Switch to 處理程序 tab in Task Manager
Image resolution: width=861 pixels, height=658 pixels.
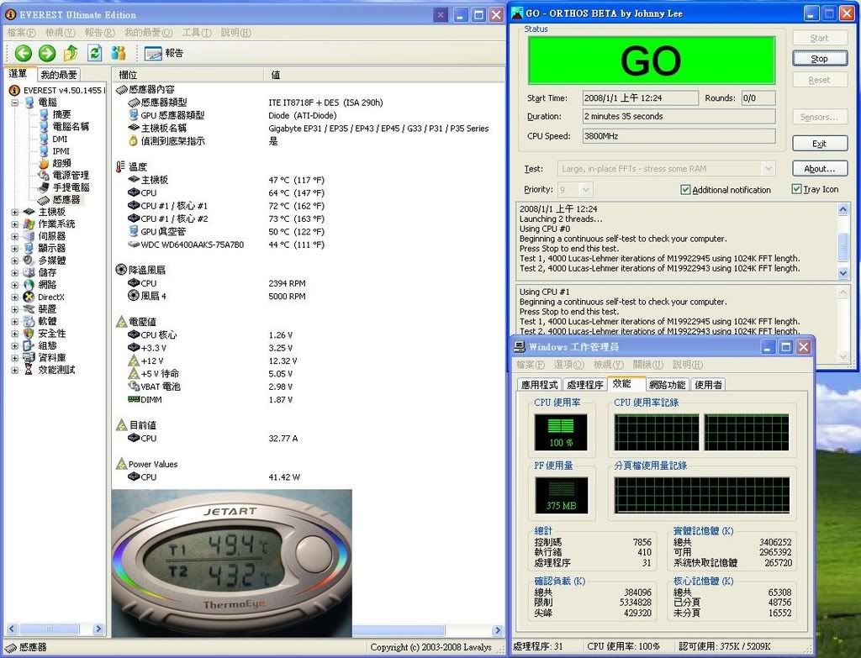pyautogui.click(x=585, y=385)
